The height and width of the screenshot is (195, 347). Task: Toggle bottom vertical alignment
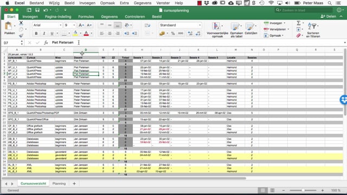pyautogui.click(x=118, y=25)
